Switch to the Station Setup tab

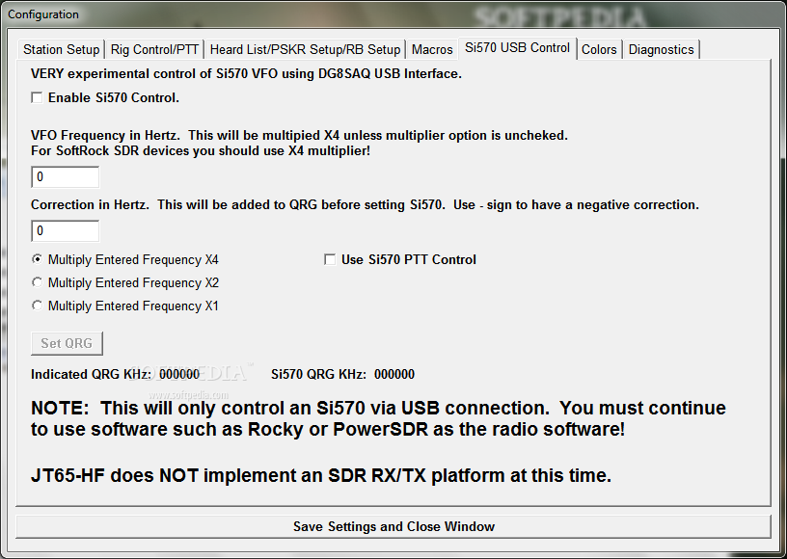pos(61,49)
